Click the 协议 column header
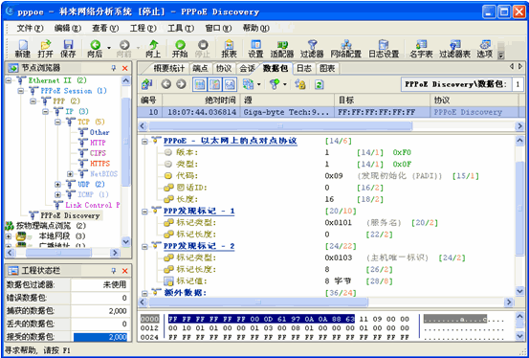 coord(474,101)
